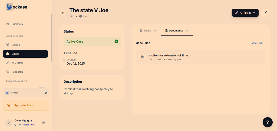Image resolution: width=277 pixels, height=131 pixels.
Task: Select the Documents tab
Action: click(176, 31)
